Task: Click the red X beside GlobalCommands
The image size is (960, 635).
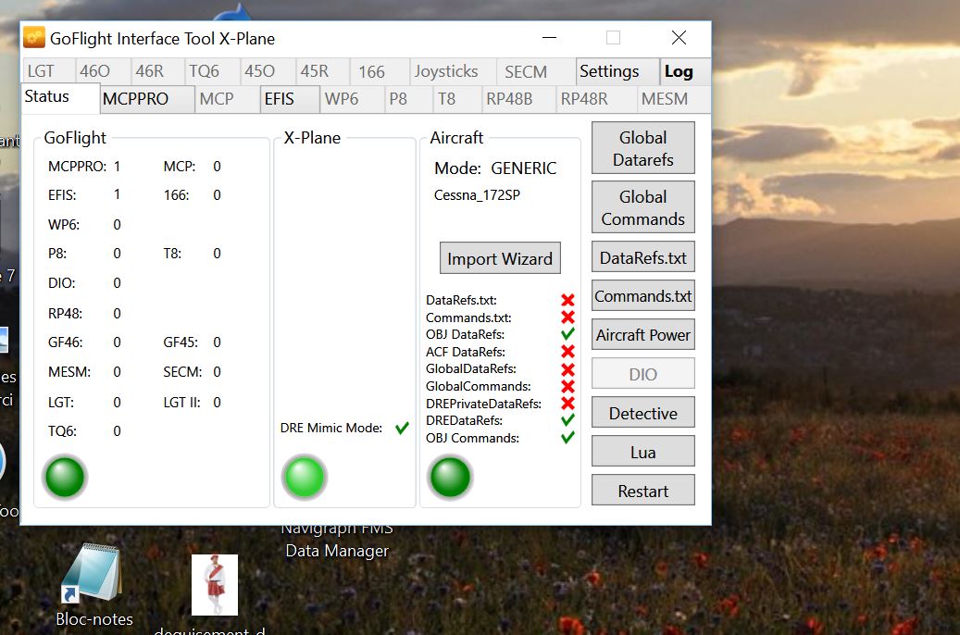Action: click(x=567, y=386)
